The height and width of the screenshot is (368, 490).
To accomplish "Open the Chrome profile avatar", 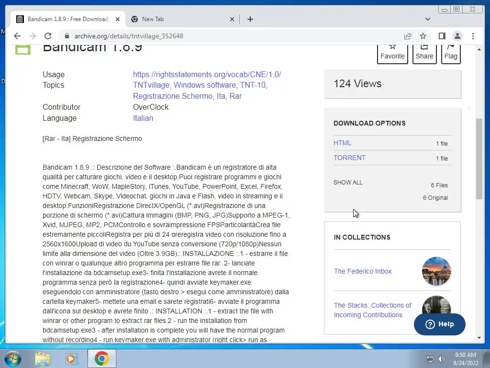I will pos(457,36).
